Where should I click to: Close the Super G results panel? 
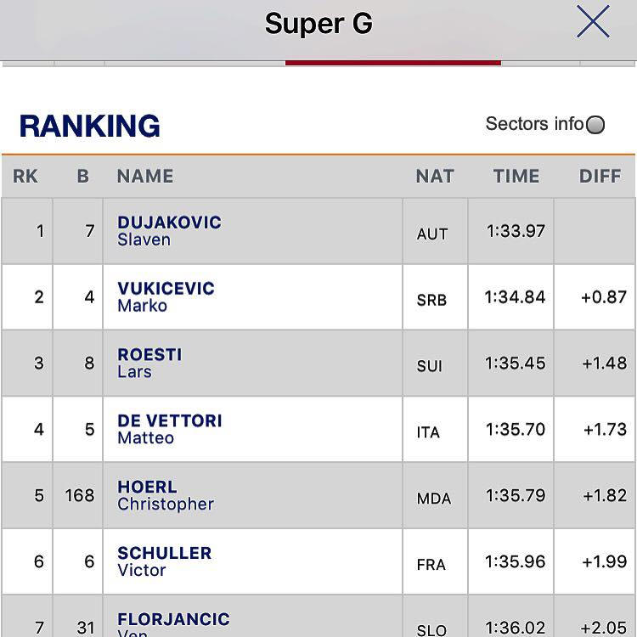pyautogui.click(x=593, y=22)
